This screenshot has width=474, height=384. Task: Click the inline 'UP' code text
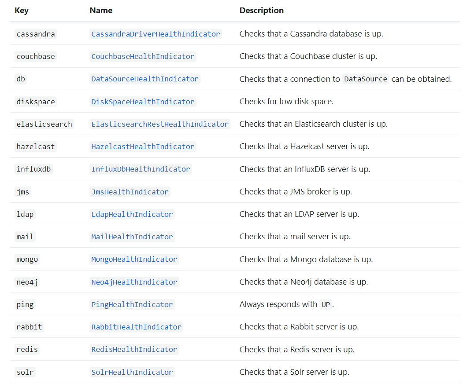click(x=326, y=304)
